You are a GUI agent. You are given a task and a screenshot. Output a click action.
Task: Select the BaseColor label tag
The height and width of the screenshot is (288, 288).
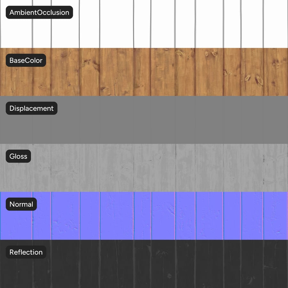pyautogui.click(x=26, y=60)
